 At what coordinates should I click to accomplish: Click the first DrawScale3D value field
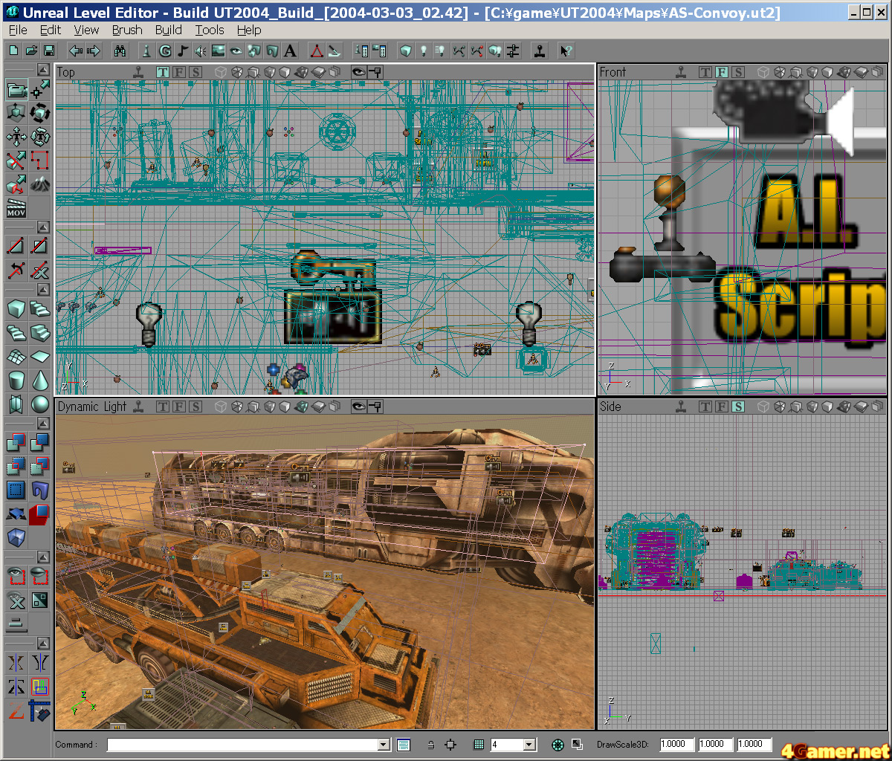pyautogui.click(x=676, y=744)
